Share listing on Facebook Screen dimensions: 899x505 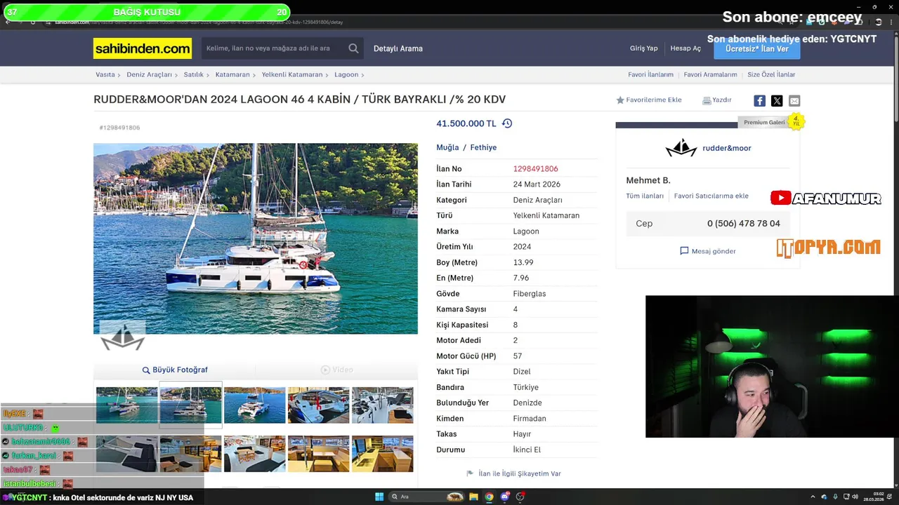[x=759, y=101]
